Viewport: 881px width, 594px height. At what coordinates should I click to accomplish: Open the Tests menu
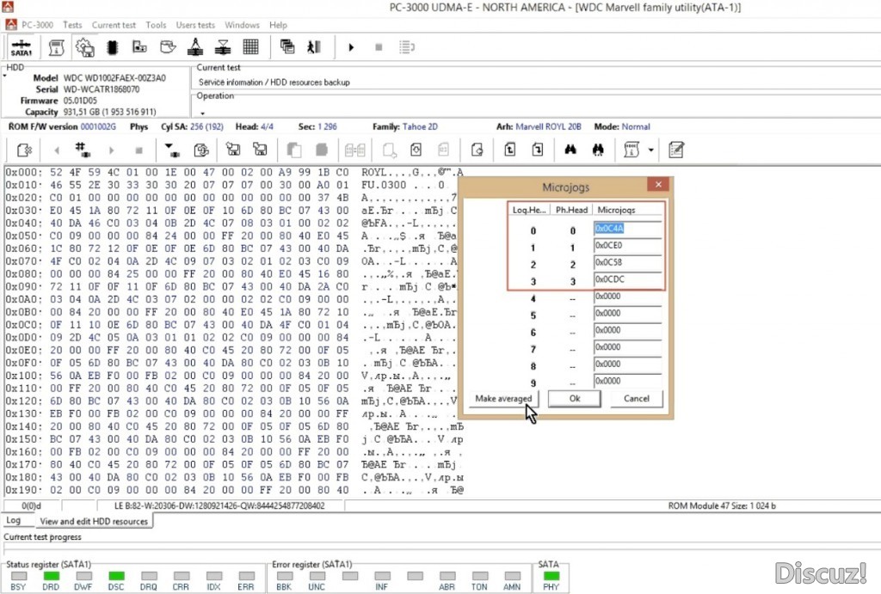coord(72,25)
